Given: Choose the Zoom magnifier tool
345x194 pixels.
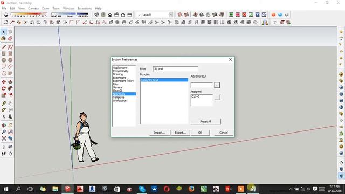Looking at the screenshot, I should [4, 132].
